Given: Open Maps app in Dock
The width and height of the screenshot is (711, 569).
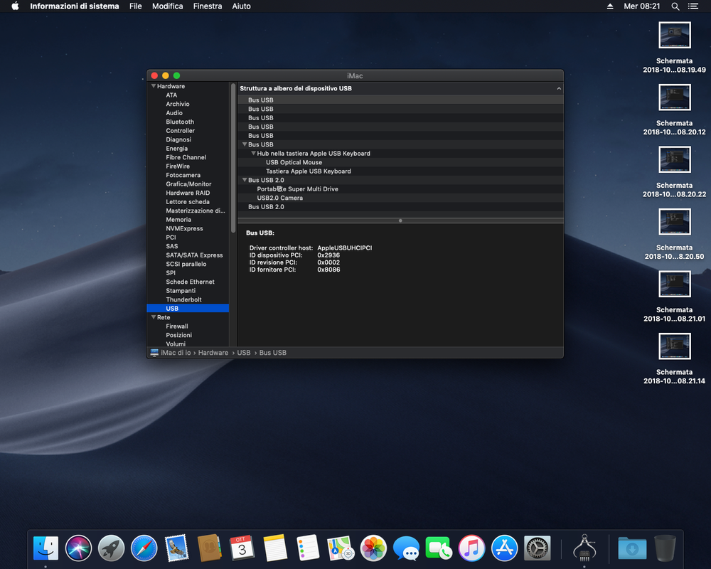Looking at the screenshot, I should point(341,548).
